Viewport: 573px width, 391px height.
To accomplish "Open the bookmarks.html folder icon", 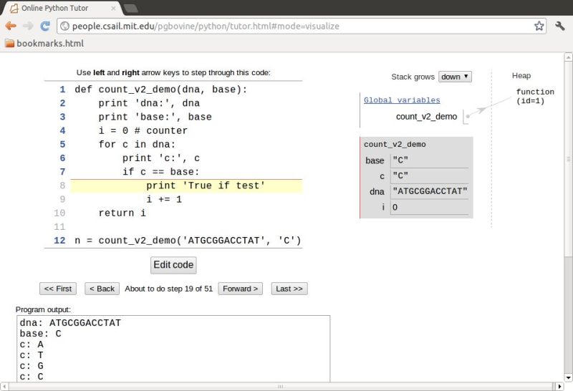I will (x=9, y=44).
